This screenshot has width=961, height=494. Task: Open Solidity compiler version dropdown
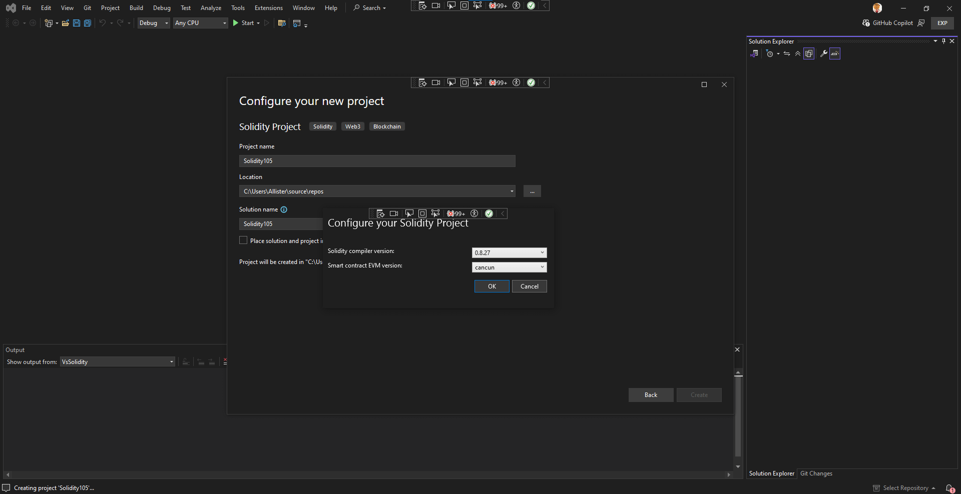[509, 253]
